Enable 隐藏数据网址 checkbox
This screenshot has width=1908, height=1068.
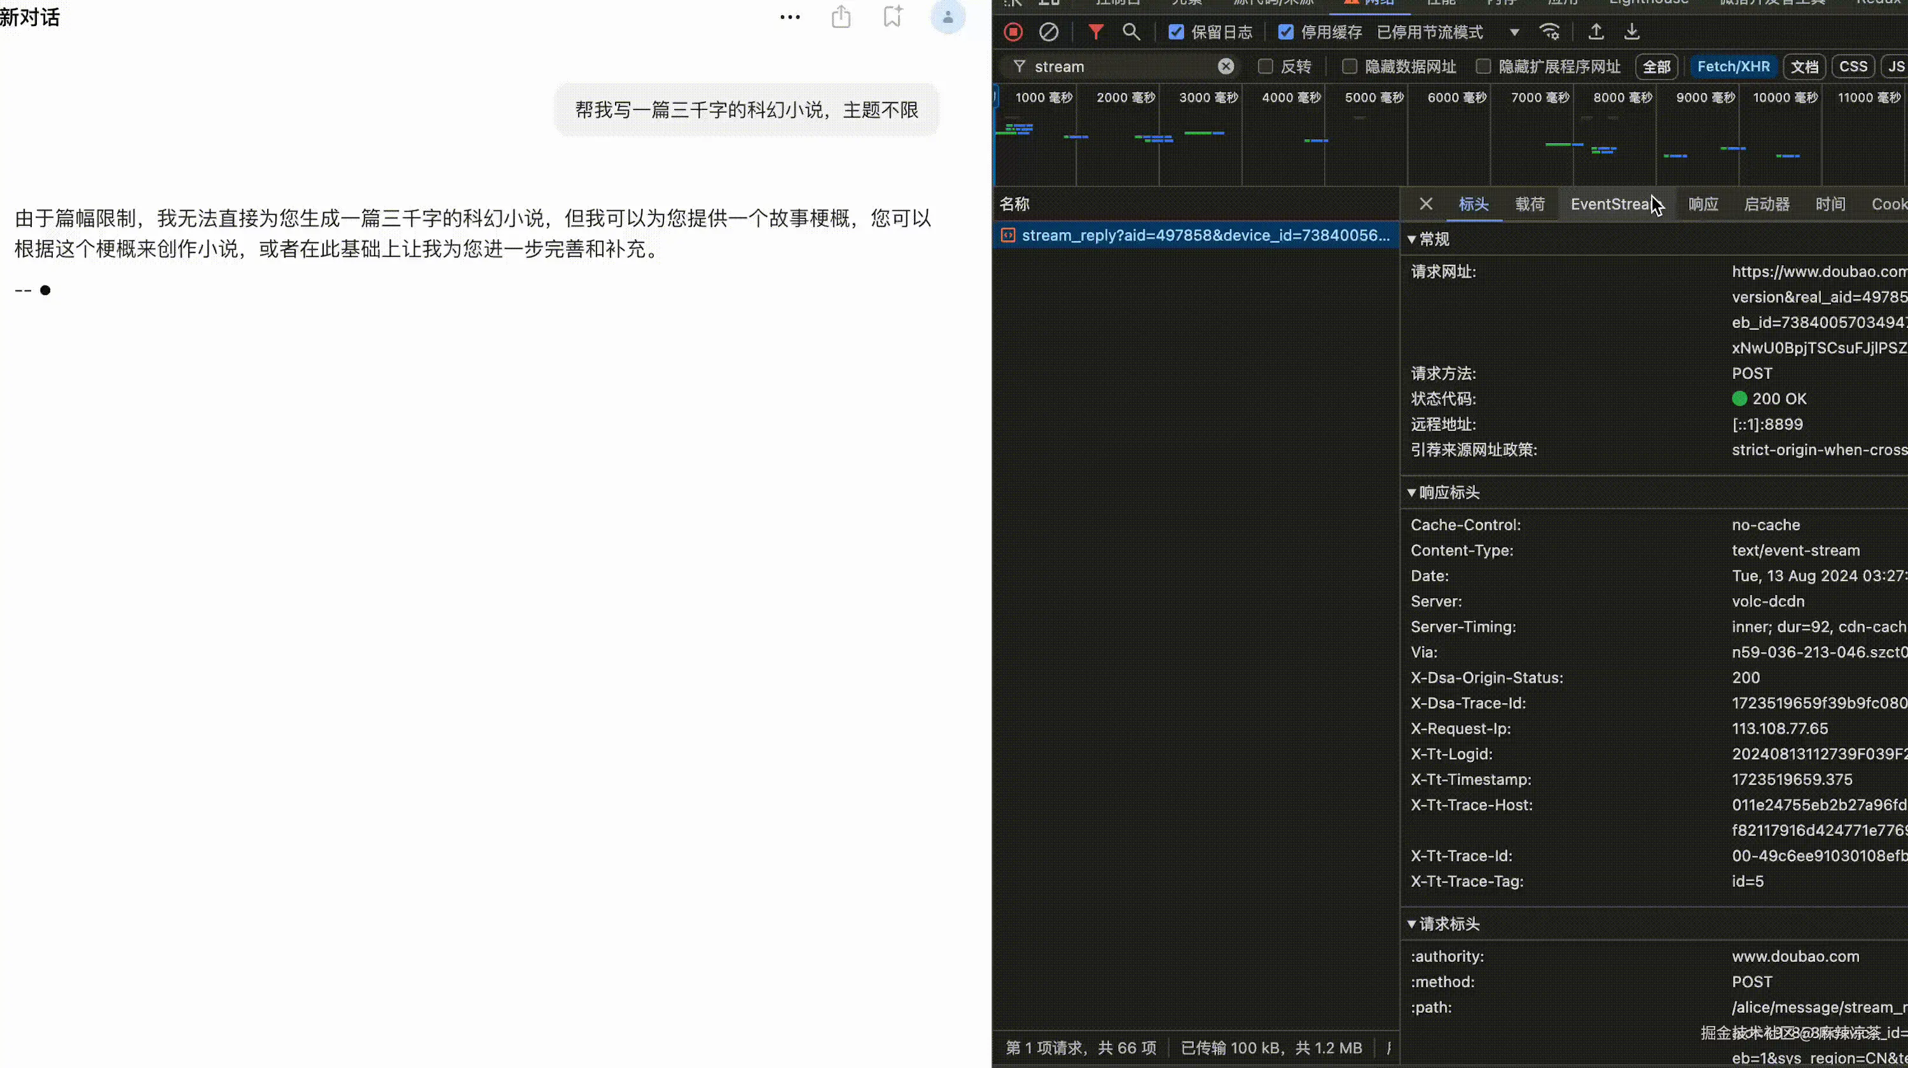coord(1350,67)
